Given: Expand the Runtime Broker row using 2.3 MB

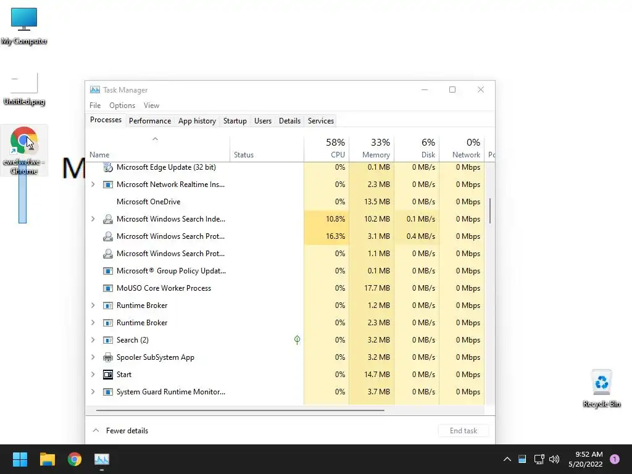Looking at the screenshot, I should coord(93,323).
